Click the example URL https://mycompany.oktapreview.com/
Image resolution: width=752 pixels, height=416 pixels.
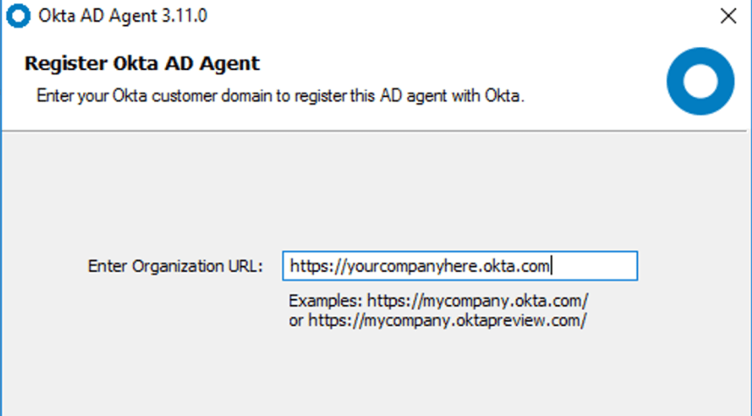[445, 320]
